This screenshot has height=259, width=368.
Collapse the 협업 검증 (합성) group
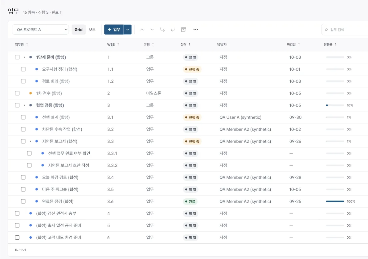tap(24, 105)
